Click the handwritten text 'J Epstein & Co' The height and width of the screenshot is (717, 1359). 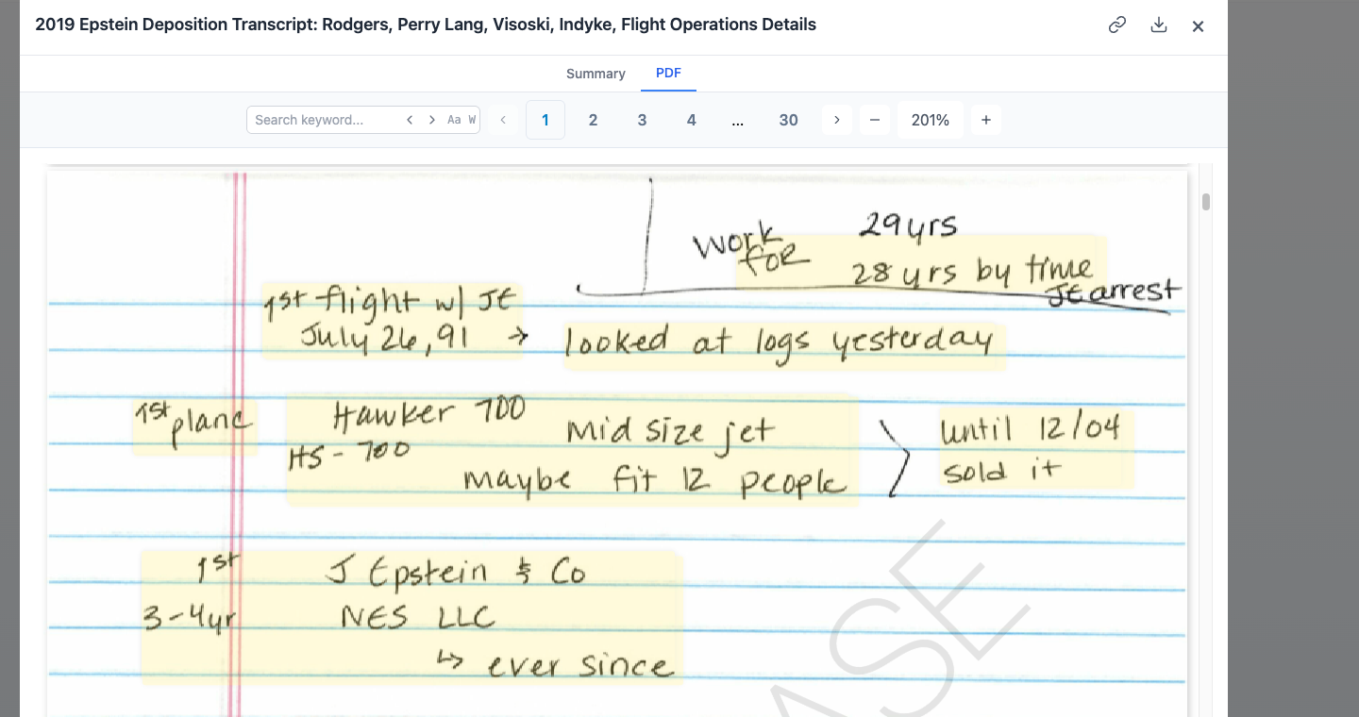coord(457,573)
